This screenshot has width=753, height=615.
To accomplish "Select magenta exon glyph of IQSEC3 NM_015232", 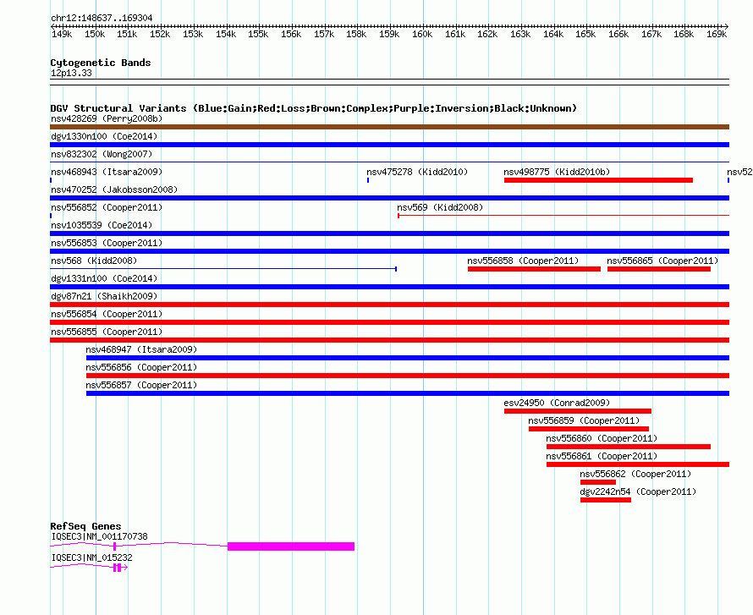I will pos(117,568).
